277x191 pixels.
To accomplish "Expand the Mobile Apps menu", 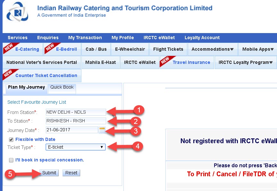I will click(x=257, y=49).
